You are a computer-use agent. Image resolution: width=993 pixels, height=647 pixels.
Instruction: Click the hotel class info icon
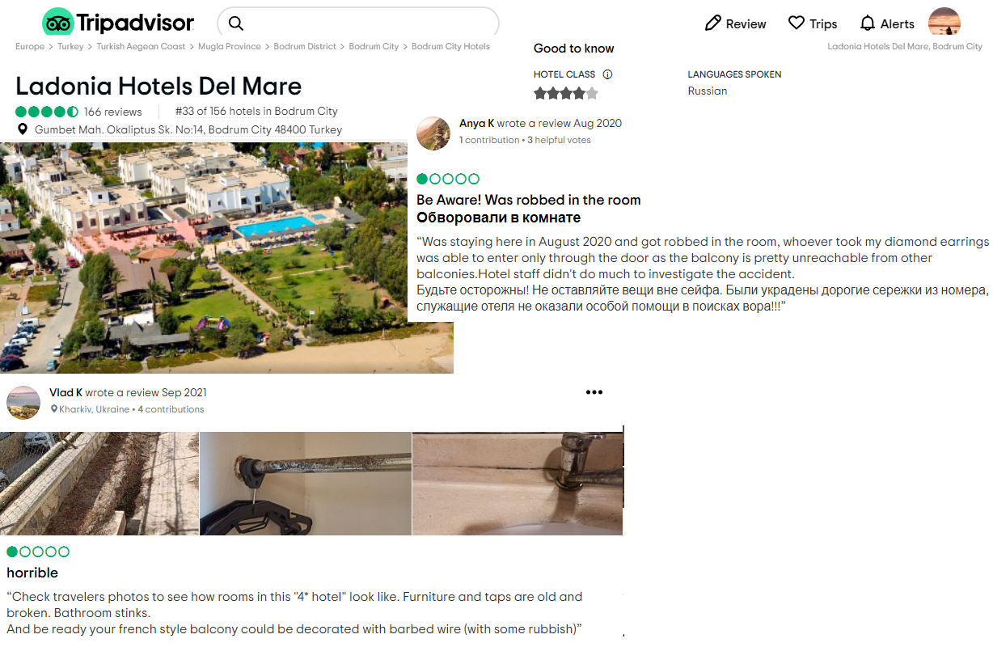[x=607, y=74]
